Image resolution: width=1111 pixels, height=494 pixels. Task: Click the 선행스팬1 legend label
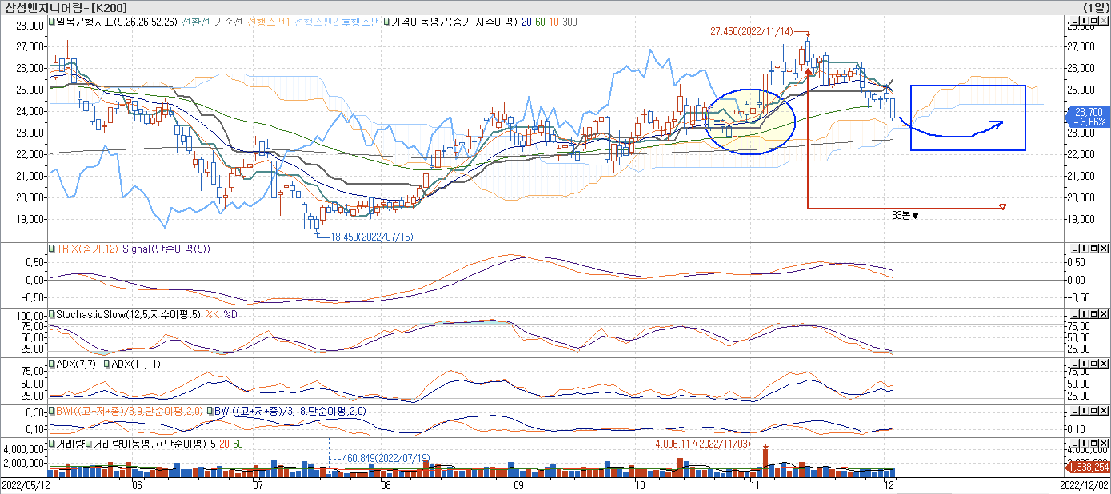tap(269, 22)
